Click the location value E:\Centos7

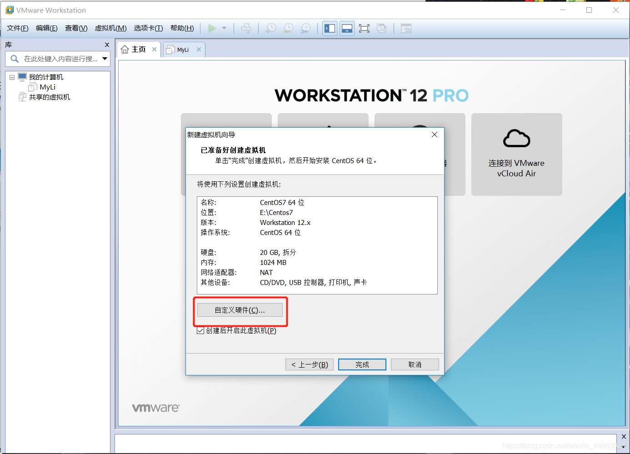[x=276, y=213]
